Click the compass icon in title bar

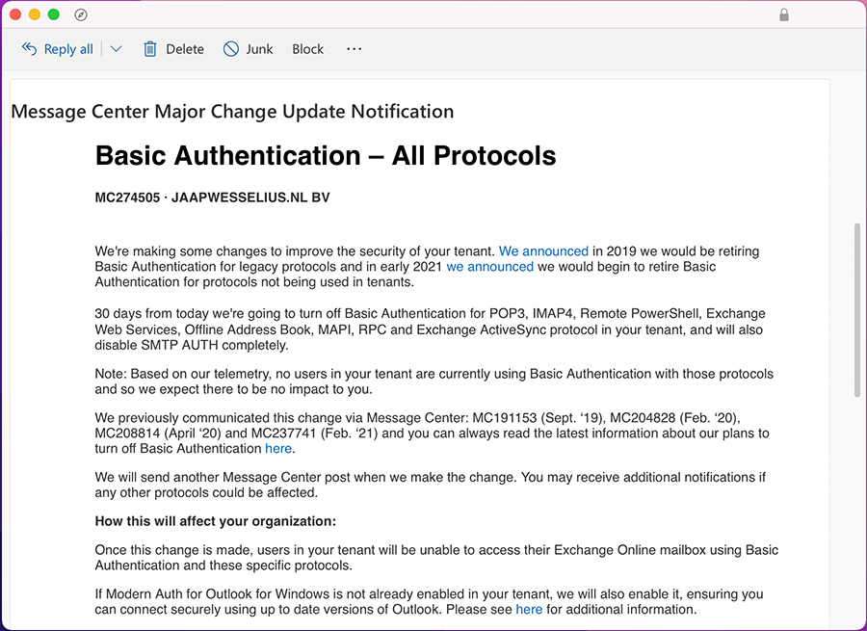tap(81, 14)
